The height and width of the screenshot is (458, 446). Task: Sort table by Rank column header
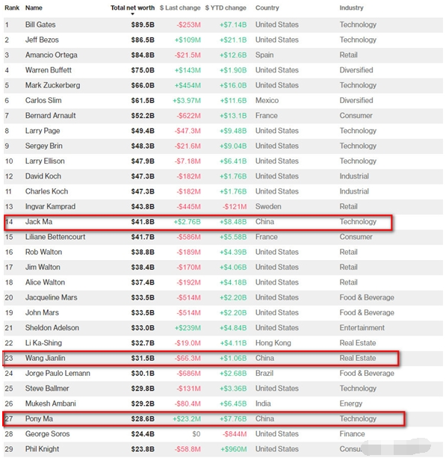point(12,8)
